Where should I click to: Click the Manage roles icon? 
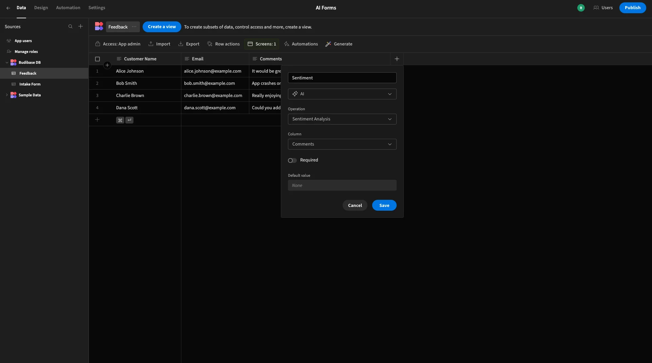[x=9, y=52]
